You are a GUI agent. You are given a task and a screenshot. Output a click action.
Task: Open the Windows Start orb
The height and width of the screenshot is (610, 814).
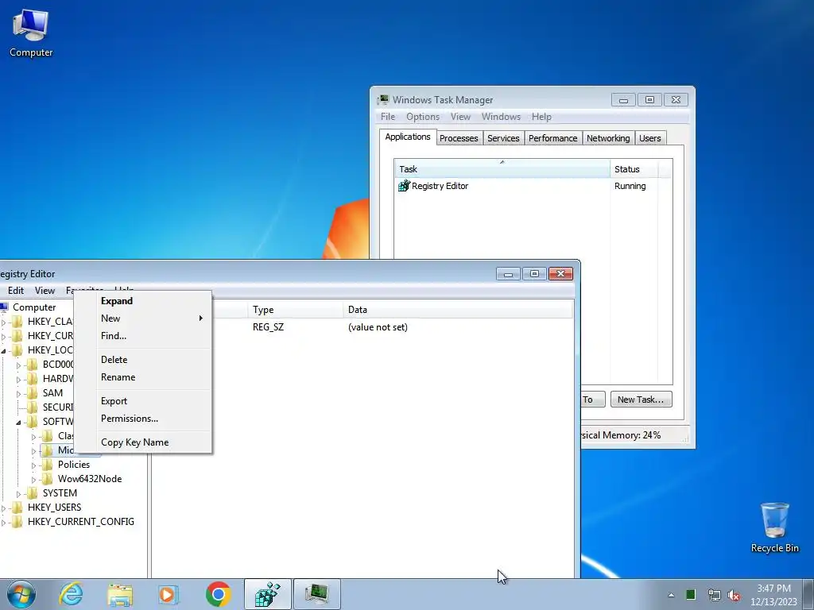(x=21, y=594)
